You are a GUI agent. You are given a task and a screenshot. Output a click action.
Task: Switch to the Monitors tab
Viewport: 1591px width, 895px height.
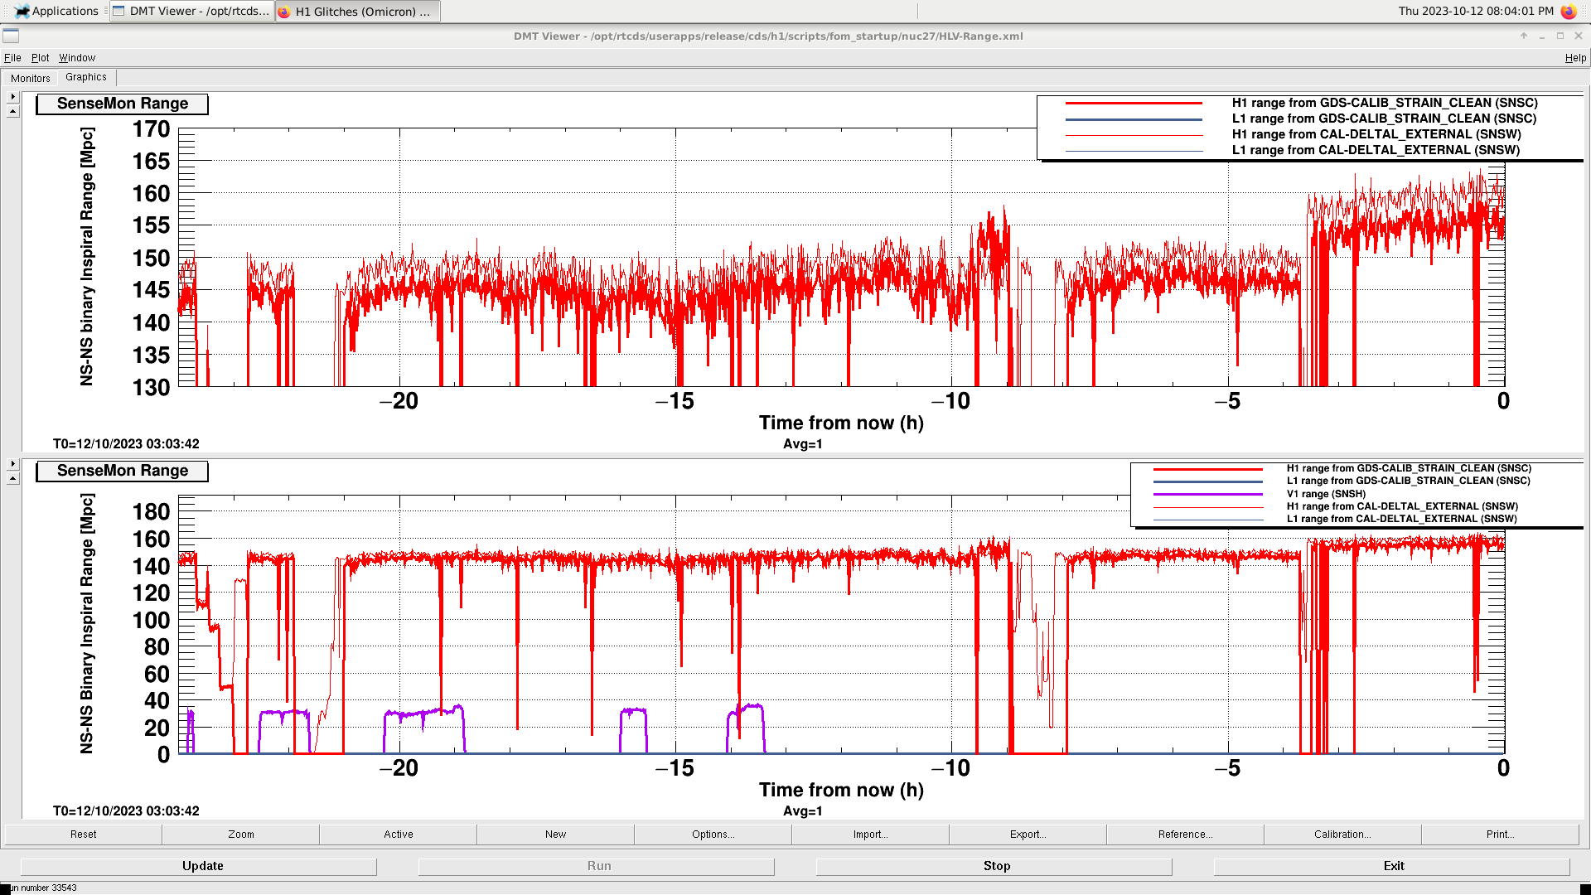[31, 78]
